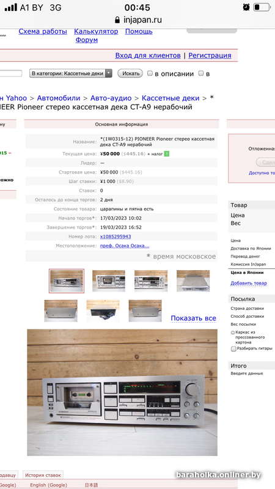Enable the 'в описании' search checkbox
275x489 pixels.
click(x=150, y=73)
